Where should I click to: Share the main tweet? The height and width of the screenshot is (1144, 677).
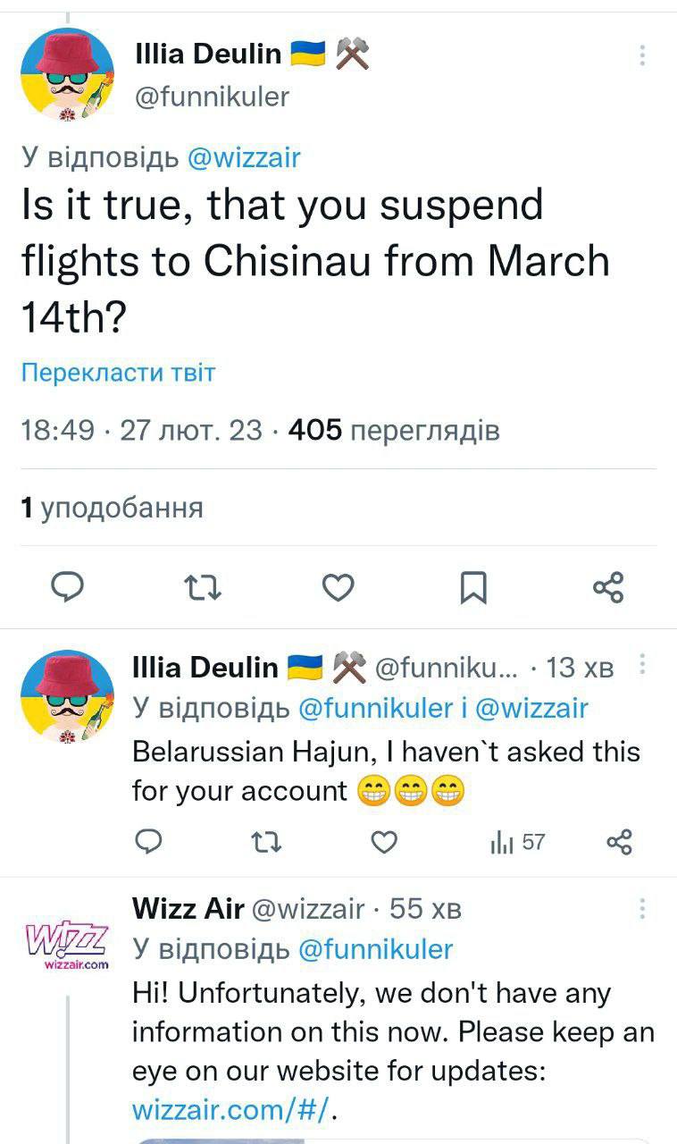pyautogui.click(x=608, y=587)
